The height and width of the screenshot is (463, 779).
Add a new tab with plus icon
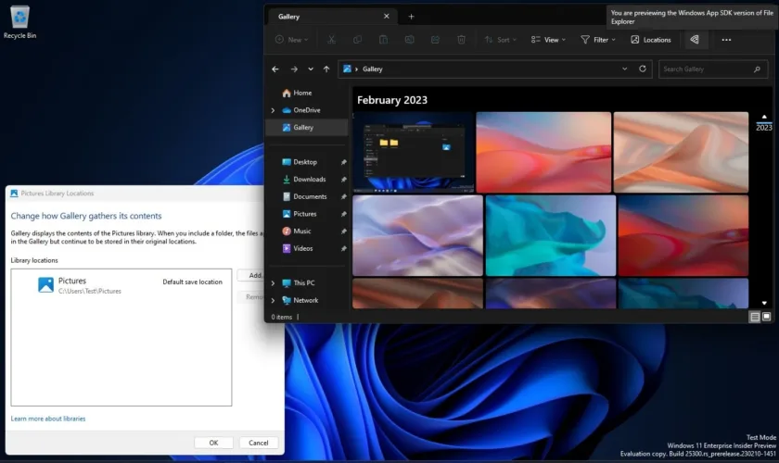click(x=412, y=16)
